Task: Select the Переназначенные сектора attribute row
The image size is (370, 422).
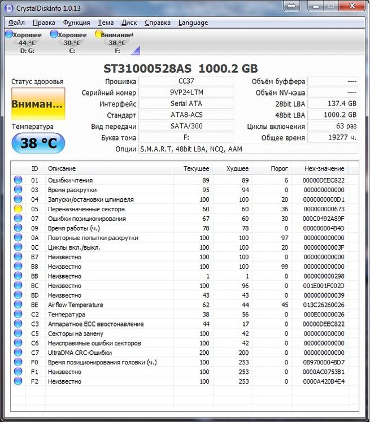Action: point(185,209)
